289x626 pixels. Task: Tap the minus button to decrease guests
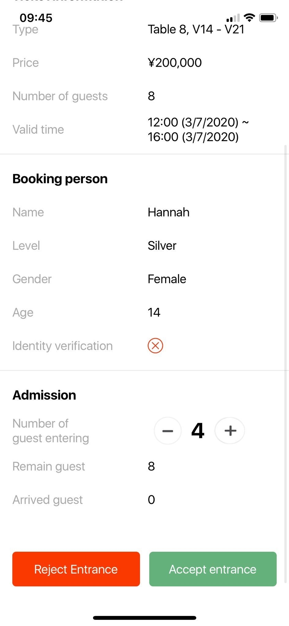click(168, 431)
